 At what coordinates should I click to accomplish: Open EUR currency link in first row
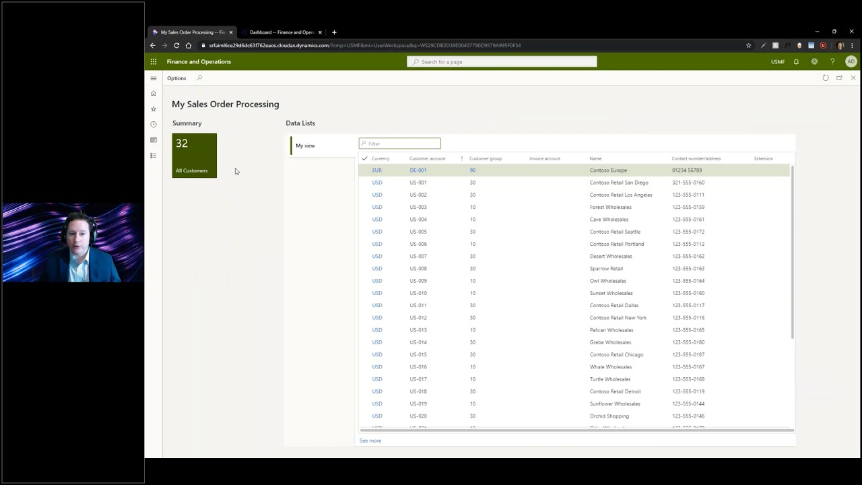click(377, 170)
